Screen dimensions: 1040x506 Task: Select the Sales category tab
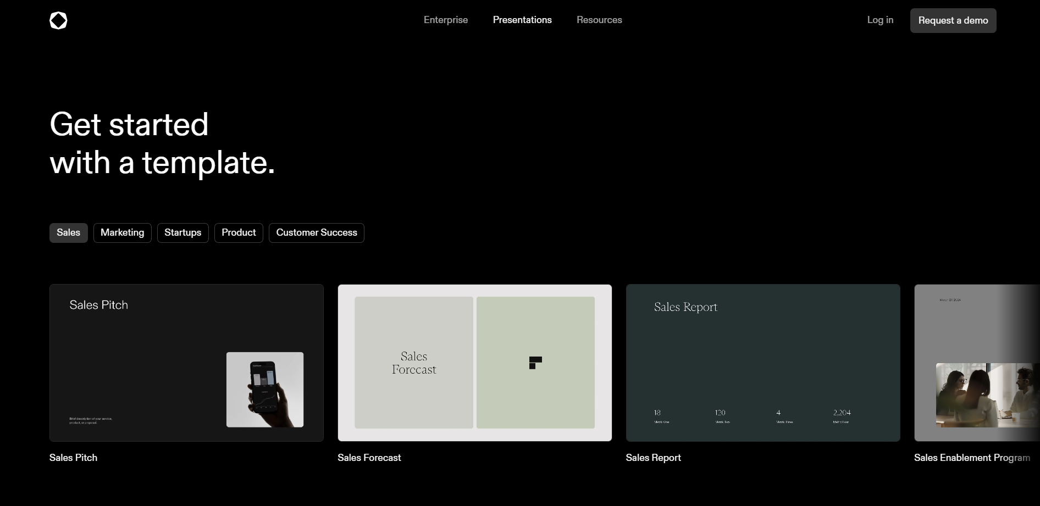coord(69,233)
